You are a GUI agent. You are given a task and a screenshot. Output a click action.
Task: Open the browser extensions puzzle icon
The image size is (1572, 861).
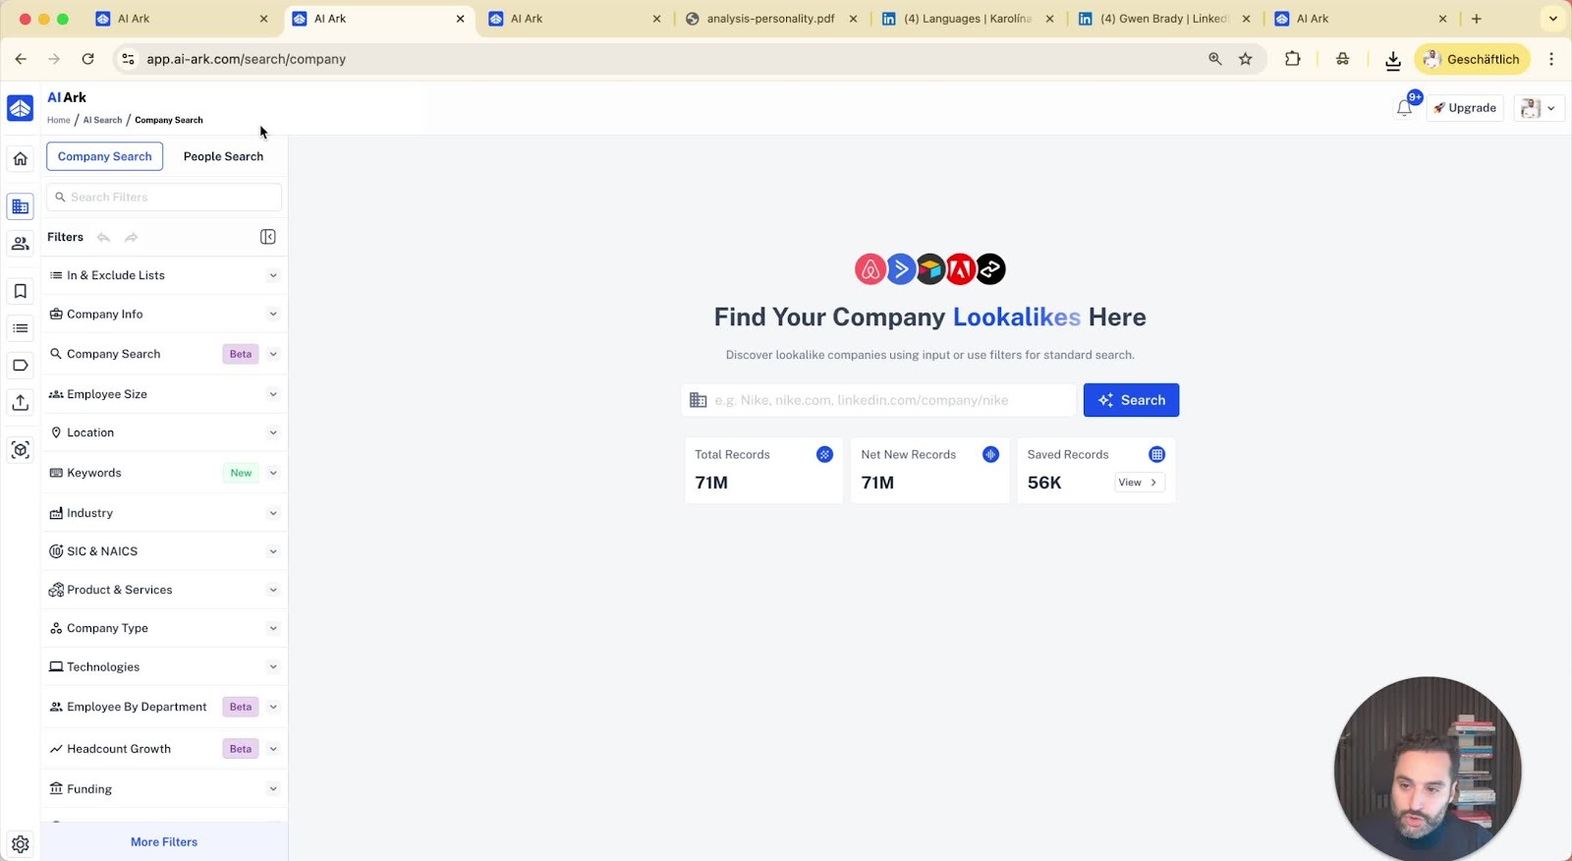pos(1293,59)
